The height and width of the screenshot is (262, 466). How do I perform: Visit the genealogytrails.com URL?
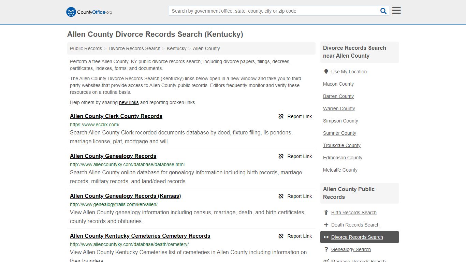(x=114, y=204)
